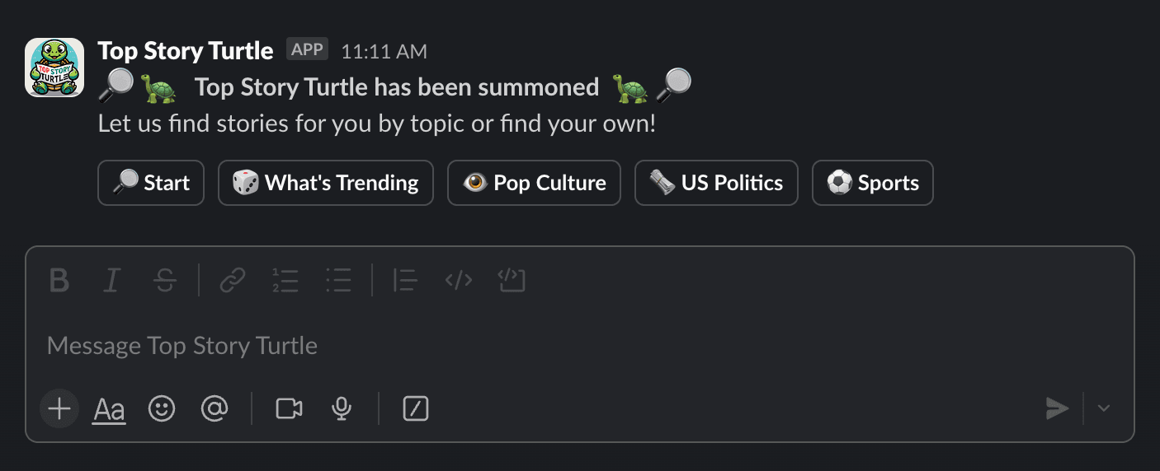Open the slash commands shortcut menu
The height and width of the screenshot is (471, 1160).
pos(416,408)
